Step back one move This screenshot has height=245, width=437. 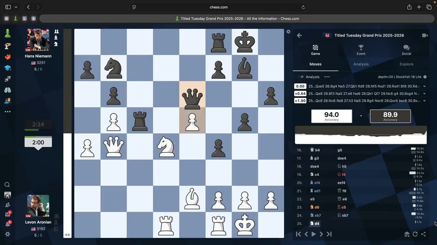[x=306, y=234]
